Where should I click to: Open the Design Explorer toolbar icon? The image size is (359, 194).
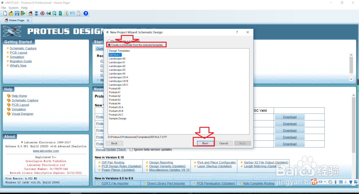point(60,13)
